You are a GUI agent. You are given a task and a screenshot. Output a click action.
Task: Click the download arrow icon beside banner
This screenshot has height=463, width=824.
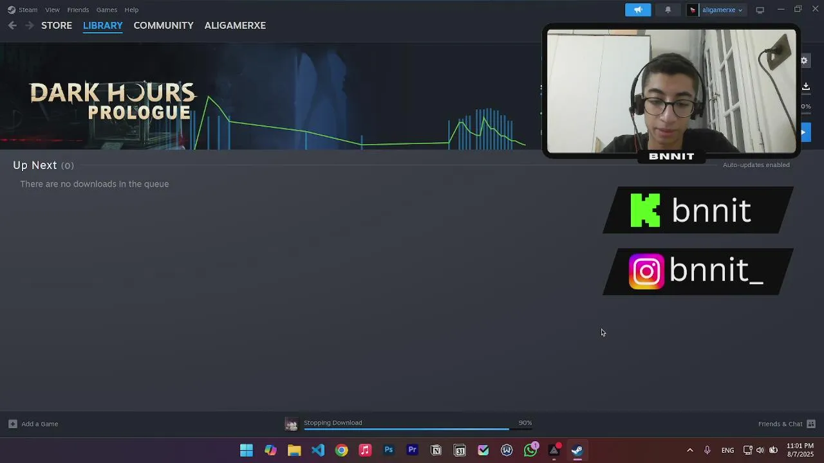pyautogui.click(x=805, y=86)
